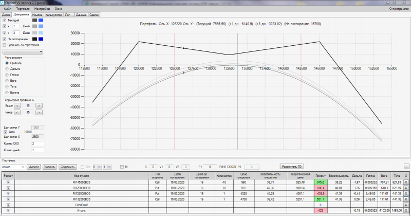The image size is (411, 216).
Task: Toggle the На экспирацию checkbox
Action: pyautogui.click(x=5, y=39)
